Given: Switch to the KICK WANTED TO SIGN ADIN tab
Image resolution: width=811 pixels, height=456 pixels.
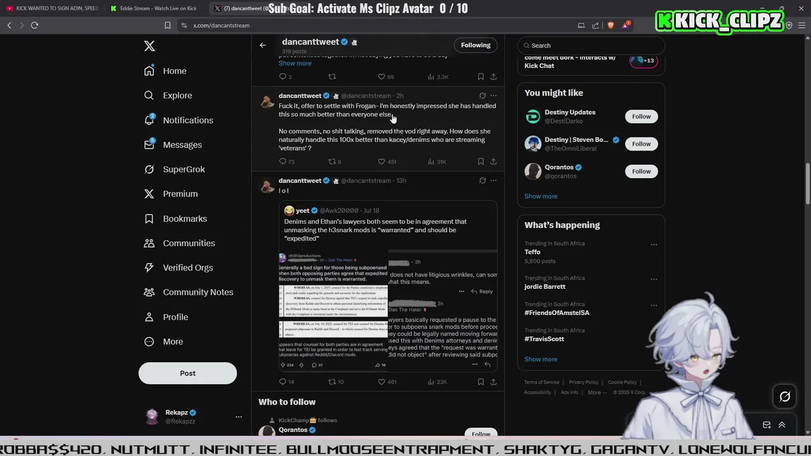Looking at the screenshot, I should (52, 8).
